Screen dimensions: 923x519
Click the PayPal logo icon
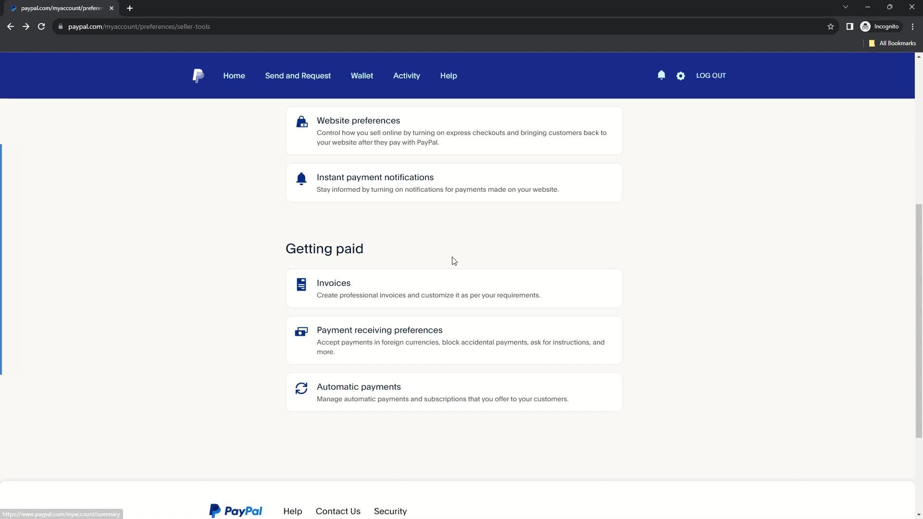tap(199, 75)
